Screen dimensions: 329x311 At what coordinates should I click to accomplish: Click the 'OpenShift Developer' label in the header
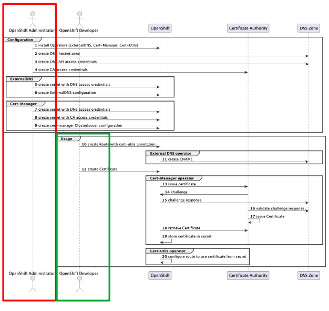click(x=79, y=31)
